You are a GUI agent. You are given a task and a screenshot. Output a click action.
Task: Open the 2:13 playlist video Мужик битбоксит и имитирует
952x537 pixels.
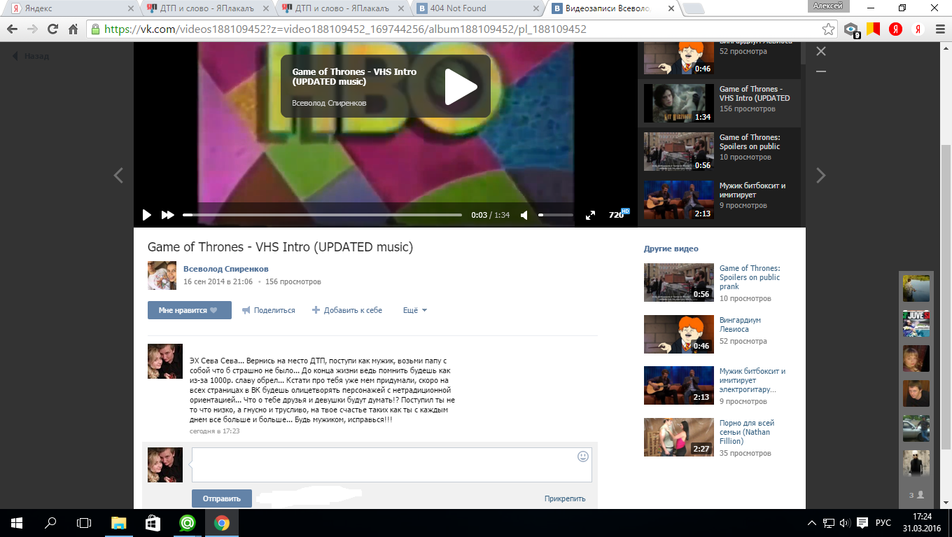[x=717, y=200]
